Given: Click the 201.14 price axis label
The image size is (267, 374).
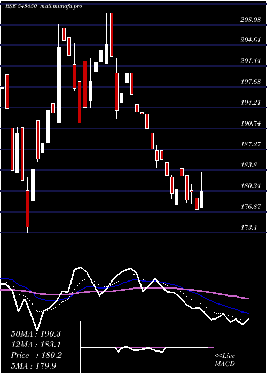Looking at the screenshot, I should (250, 61).
